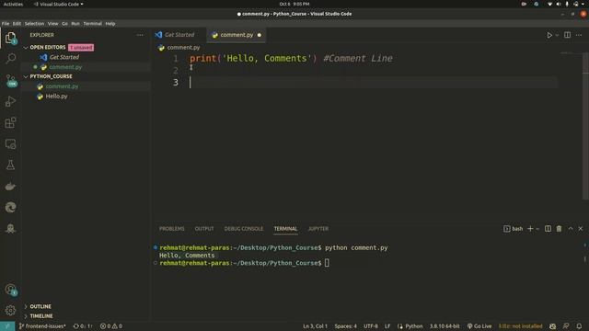This screenshot has height=331, width=589.
Task: Open the Run and Debug view icon
Action: point(10,101)
